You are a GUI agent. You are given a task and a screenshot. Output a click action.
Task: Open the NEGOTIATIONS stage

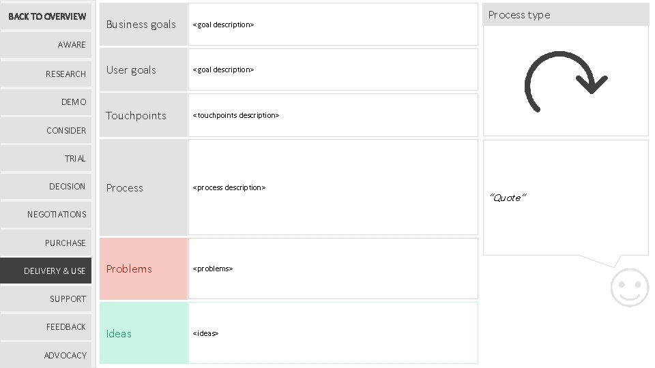pos(46,215)
